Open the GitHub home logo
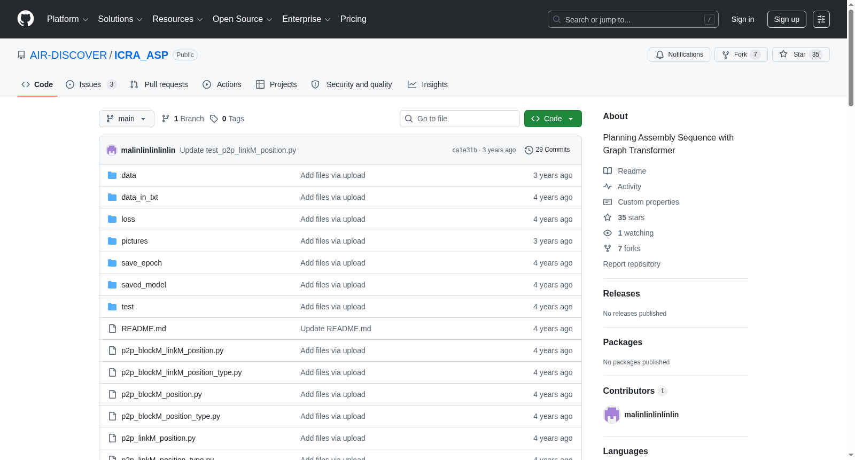This screenshot has height=460, width=855. point(26,19)
